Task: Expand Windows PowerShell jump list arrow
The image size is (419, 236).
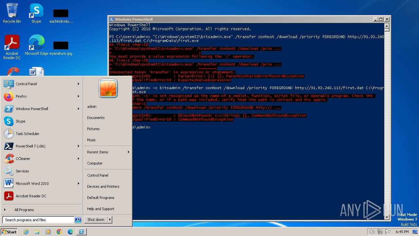Action: click(79, 109)
